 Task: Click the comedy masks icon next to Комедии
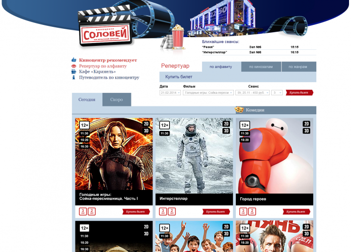[x=240, y=110]
